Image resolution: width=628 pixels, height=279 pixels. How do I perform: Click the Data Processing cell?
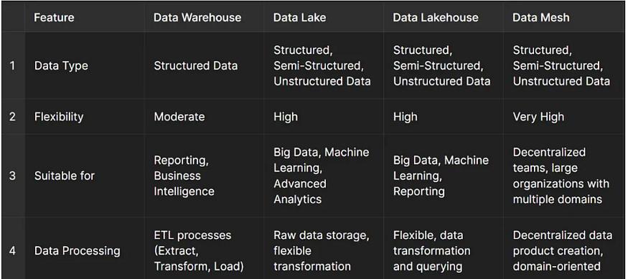tap(77, 251)
